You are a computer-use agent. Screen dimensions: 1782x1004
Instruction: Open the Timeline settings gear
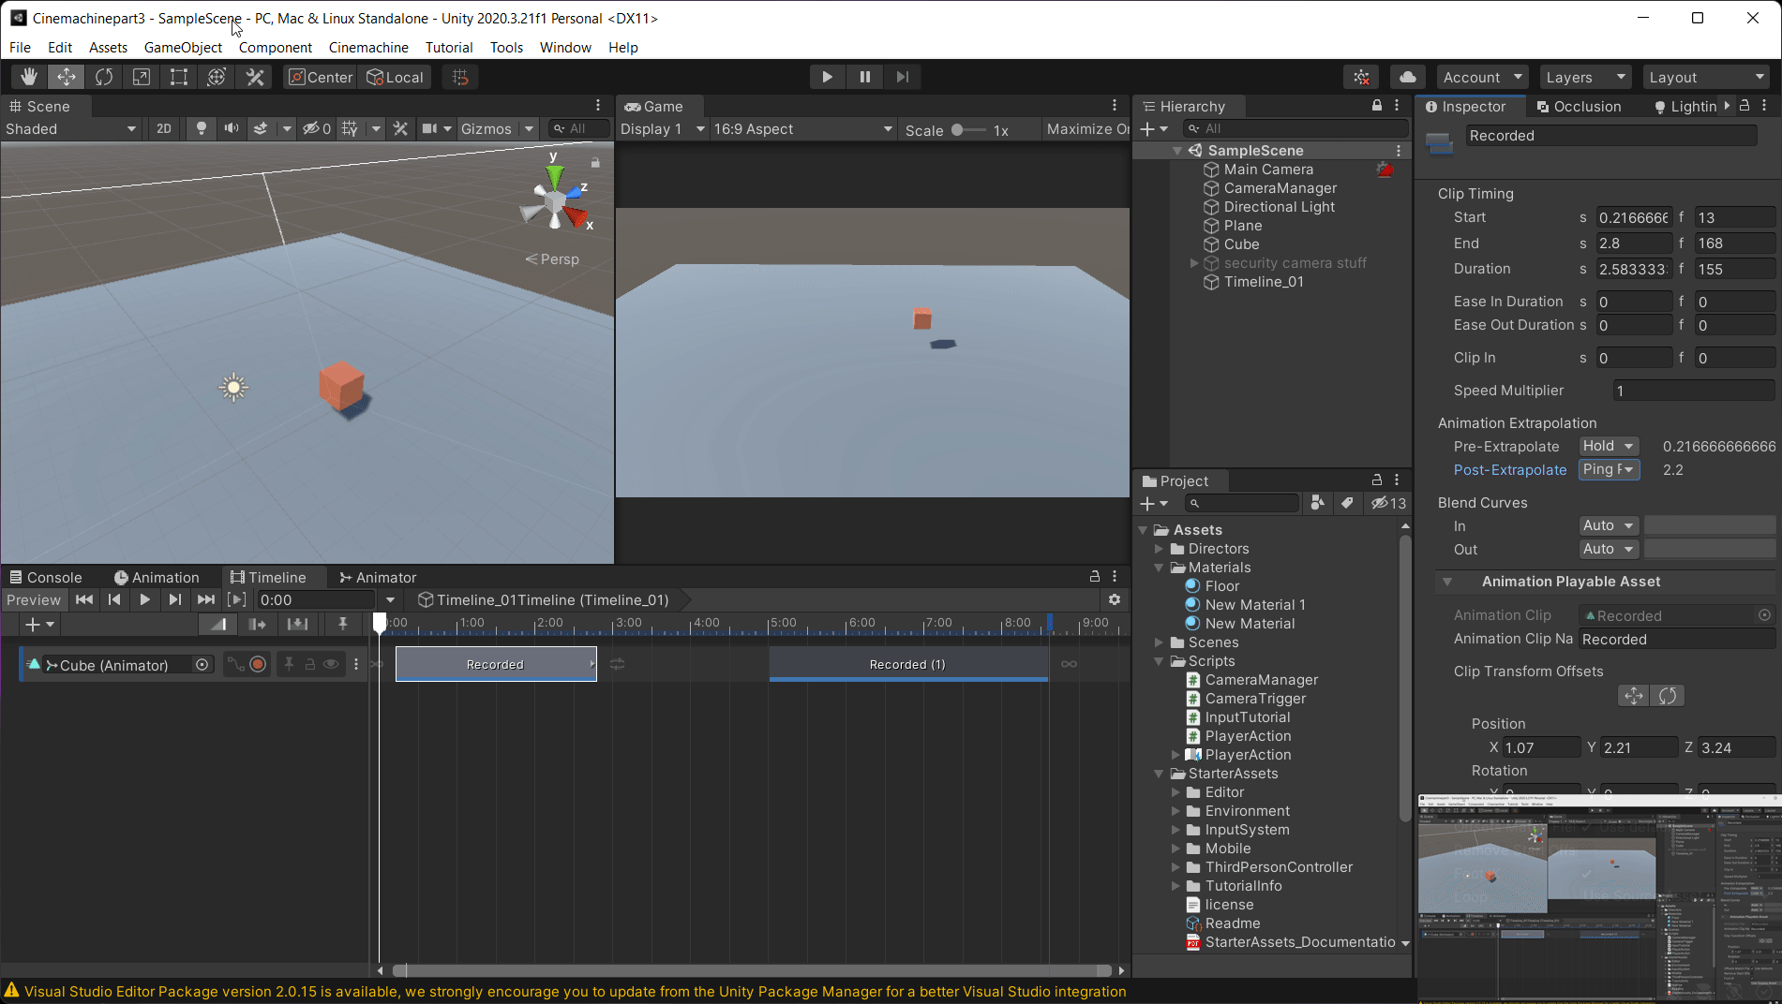(1115, 599)
